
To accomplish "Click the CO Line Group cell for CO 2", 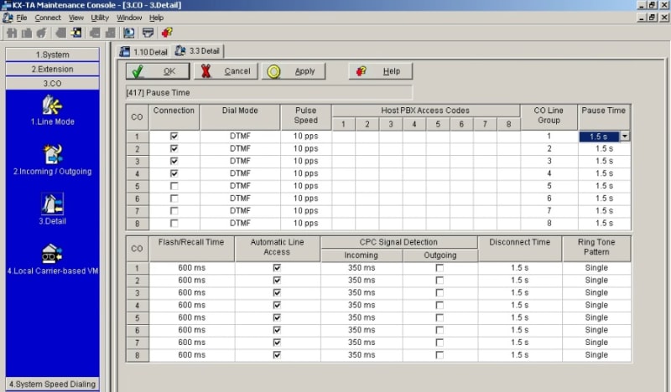I will [549, 149].
